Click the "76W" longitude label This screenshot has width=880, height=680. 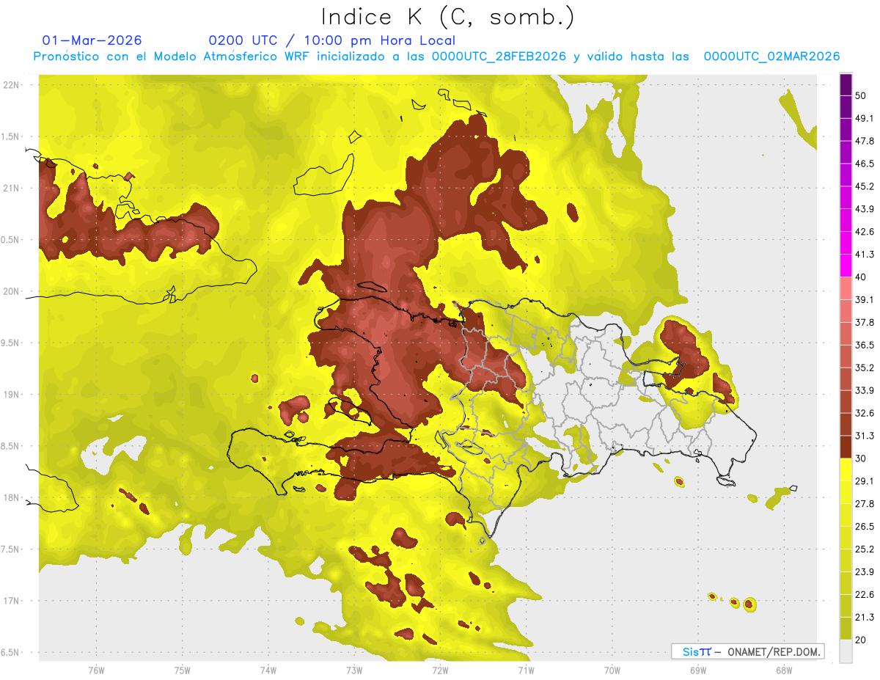pyautogui.click(x=96, y=670)
